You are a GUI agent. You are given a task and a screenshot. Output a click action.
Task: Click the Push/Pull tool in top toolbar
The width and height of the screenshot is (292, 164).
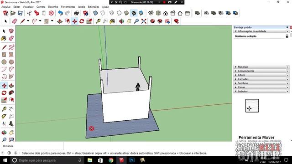60,21
